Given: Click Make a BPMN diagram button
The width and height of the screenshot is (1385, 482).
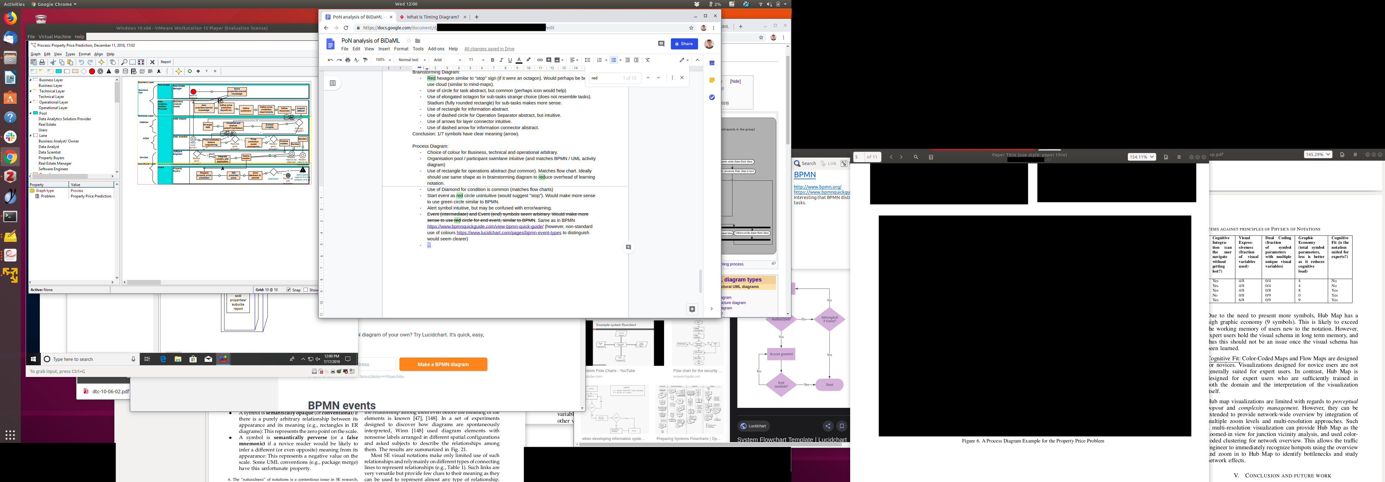Looking at the screenshot, I should [x=443, y=364].
